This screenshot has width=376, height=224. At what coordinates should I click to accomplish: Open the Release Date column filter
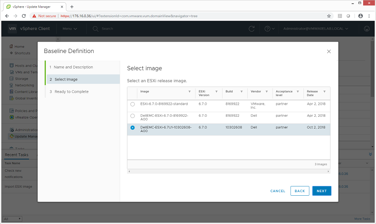[324, 91]
